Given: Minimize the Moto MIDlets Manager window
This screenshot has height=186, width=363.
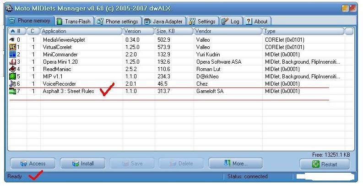Looking at the screenshot, I should point(345,8).
